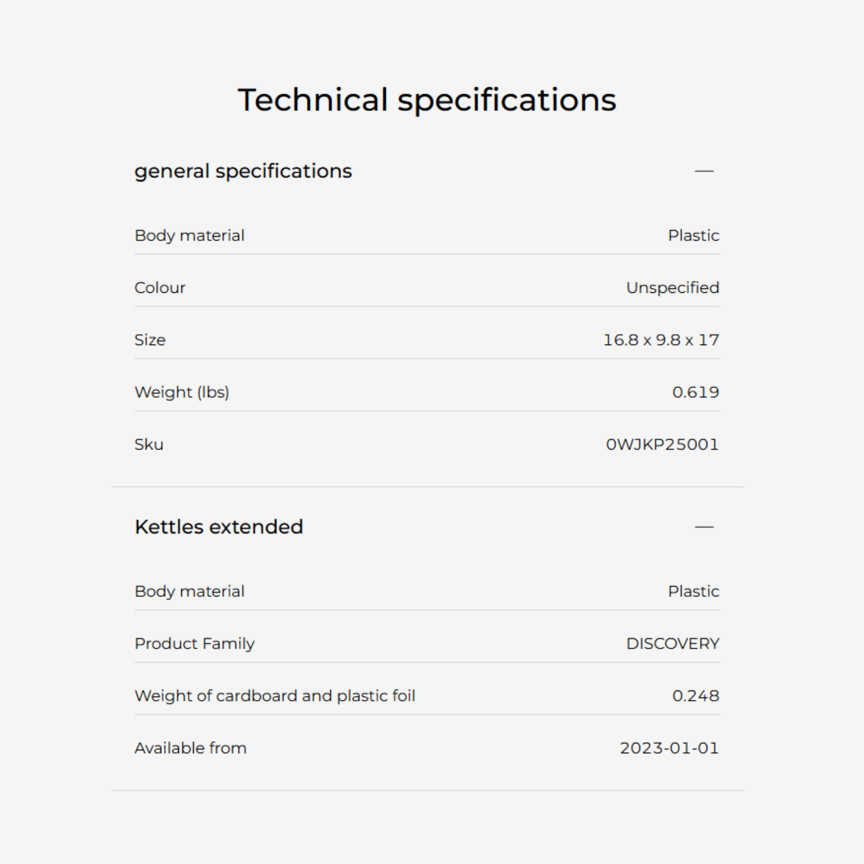Click the Weight (lbs) label

click(181, 392)
